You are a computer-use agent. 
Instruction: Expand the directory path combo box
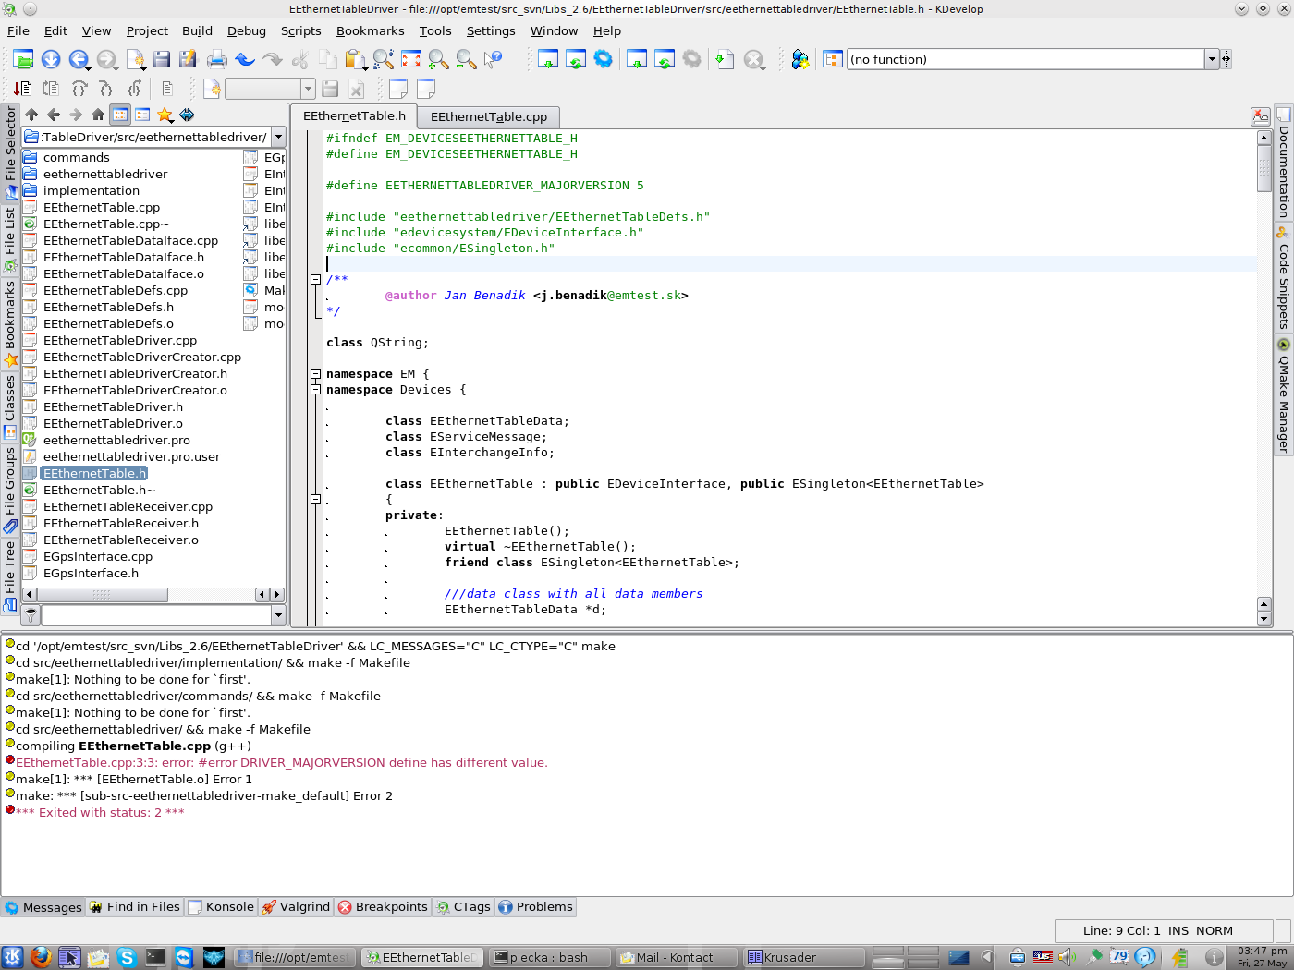(x=278, y=137)
